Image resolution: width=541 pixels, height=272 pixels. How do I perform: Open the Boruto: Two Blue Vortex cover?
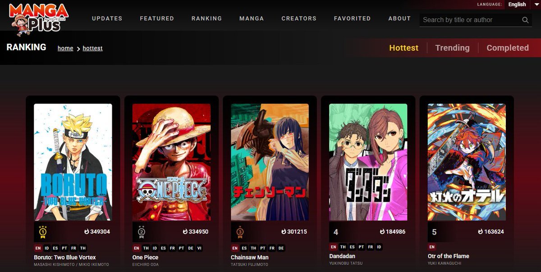73,162
